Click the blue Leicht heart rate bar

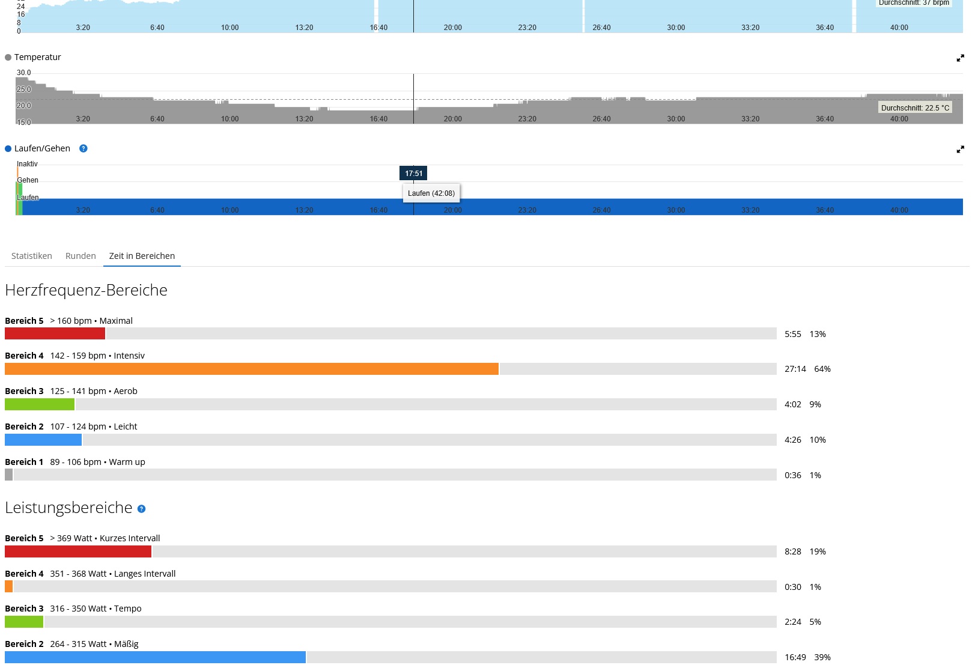43,440
